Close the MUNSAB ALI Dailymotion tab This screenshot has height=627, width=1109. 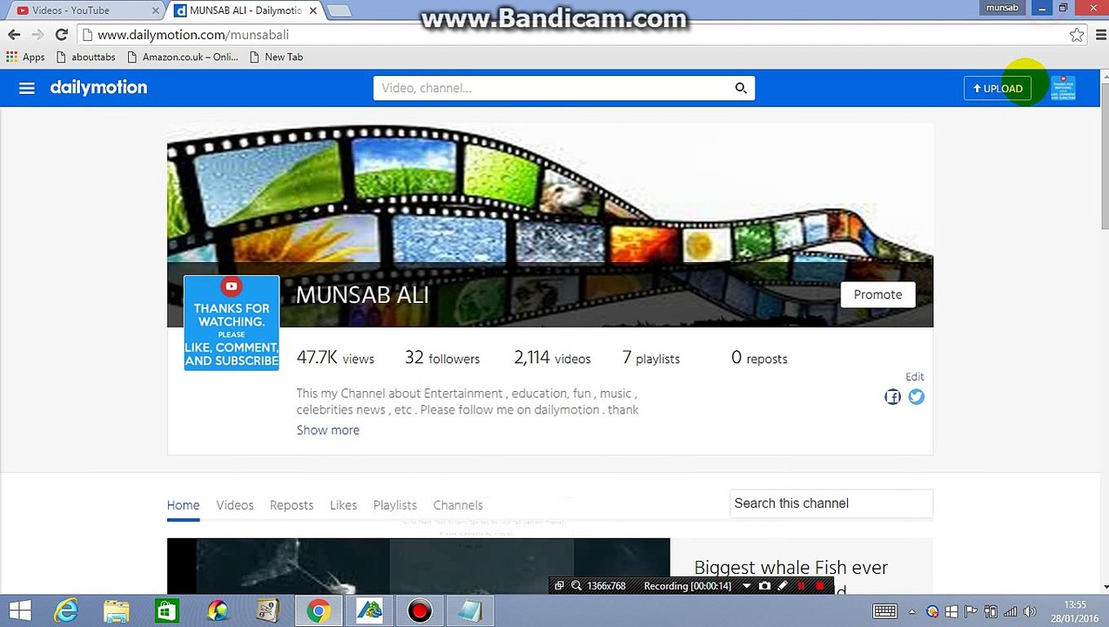click(x=313, y=10)
